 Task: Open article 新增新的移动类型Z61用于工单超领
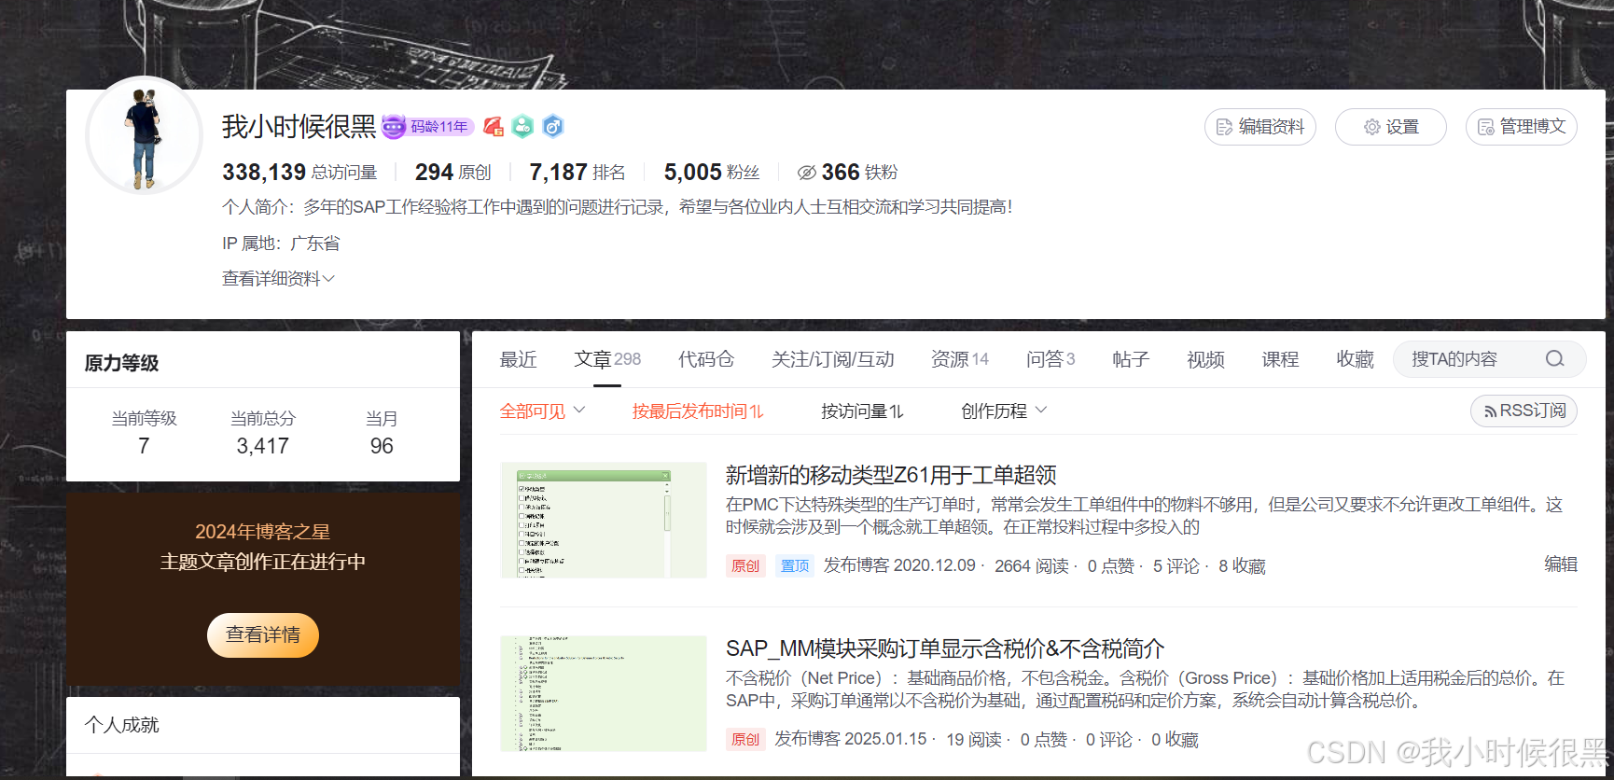(x=891, y=475)
